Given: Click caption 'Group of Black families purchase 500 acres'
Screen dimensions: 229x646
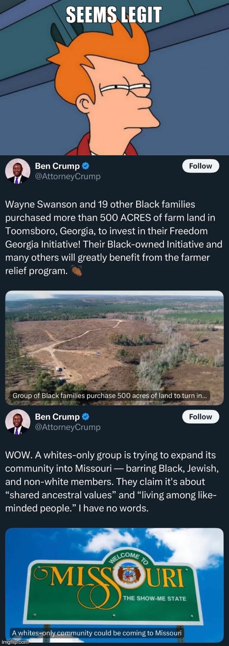Looking at the screenshot, I should tap(110, 396).
